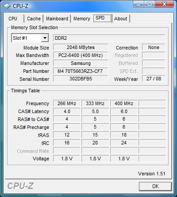Click the CPU-Z title bar app icon
The height and width of the screenshot is (197, 177).
[7, 6]
